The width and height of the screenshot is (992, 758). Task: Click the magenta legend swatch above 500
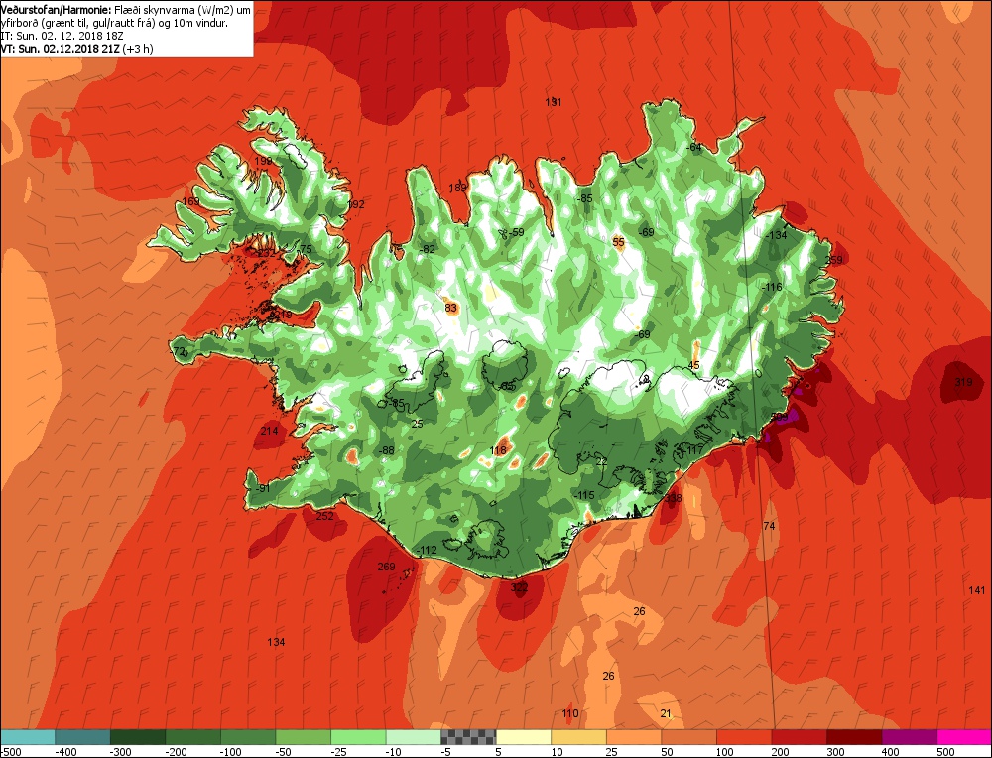coord(964,736)
